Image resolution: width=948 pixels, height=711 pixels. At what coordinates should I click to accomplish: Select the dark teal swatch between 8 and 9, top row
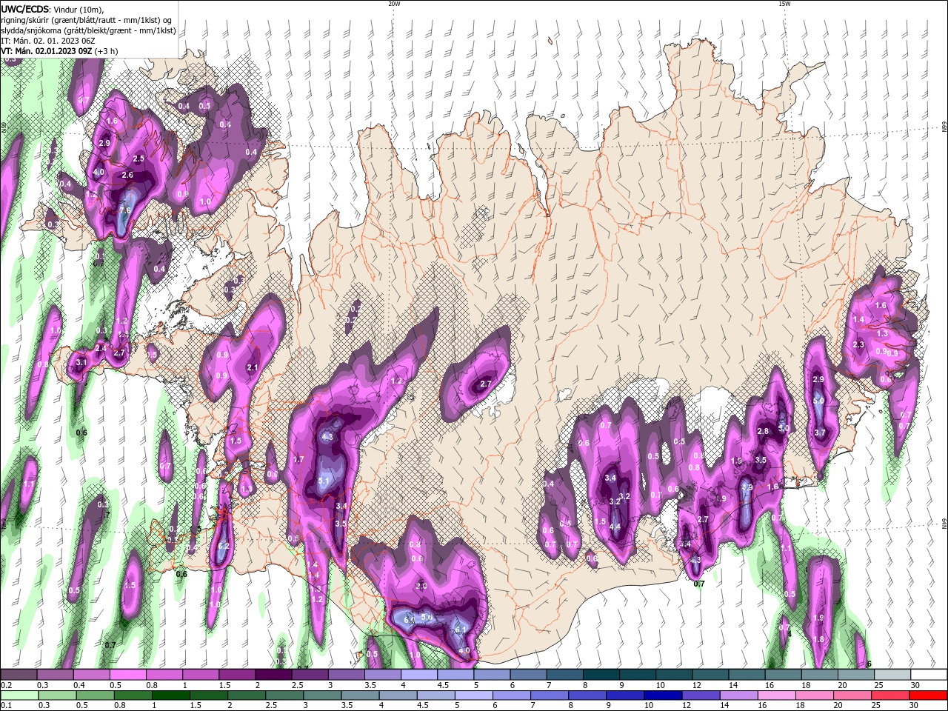coord(601,675)
